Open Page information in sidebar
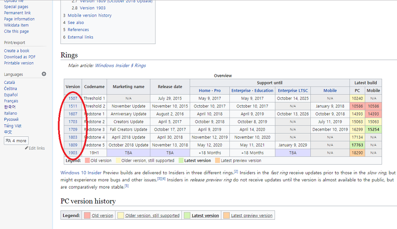397x229 pixels. pos(19,19)
